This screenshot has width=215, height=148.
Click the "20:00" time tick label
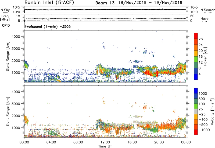point(159,142)
